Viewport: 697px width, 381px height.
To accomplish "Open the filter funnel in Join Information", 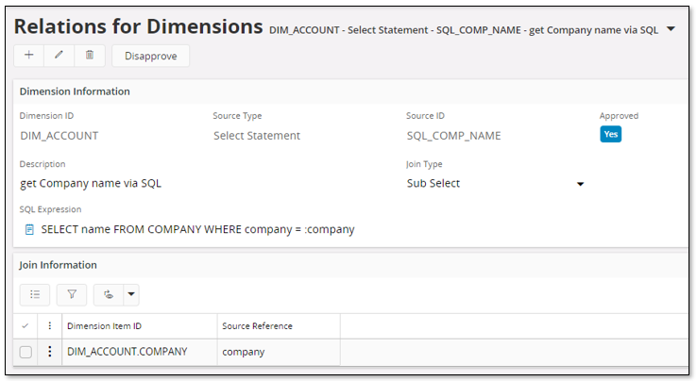I will (71, 294).
